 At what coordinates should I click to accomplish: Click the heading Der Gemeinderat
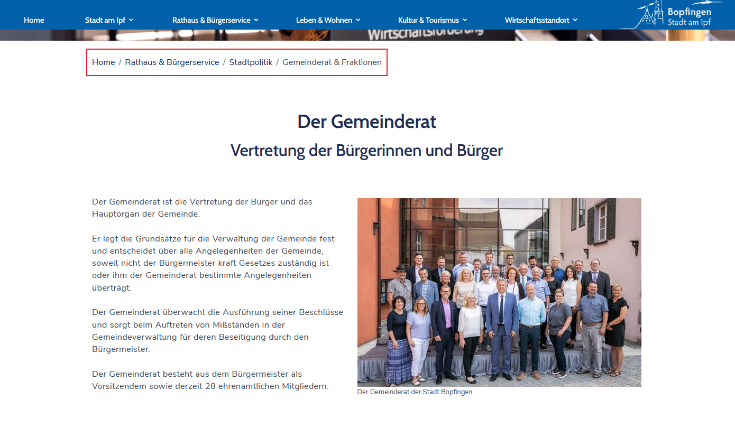pyautogui.click(x=367, y=122)
